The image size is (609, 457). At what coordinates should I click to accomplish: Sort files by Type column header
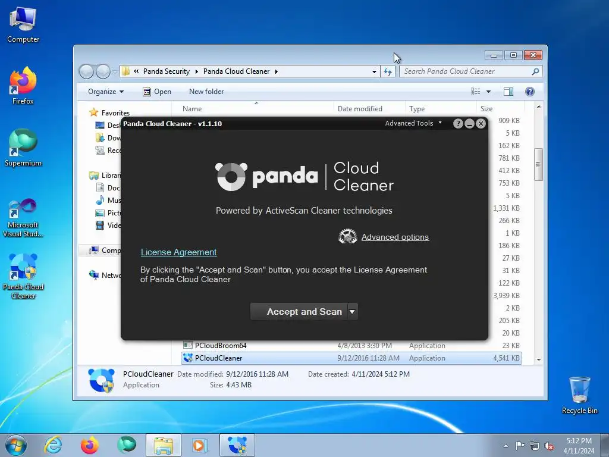pos(441,109)
